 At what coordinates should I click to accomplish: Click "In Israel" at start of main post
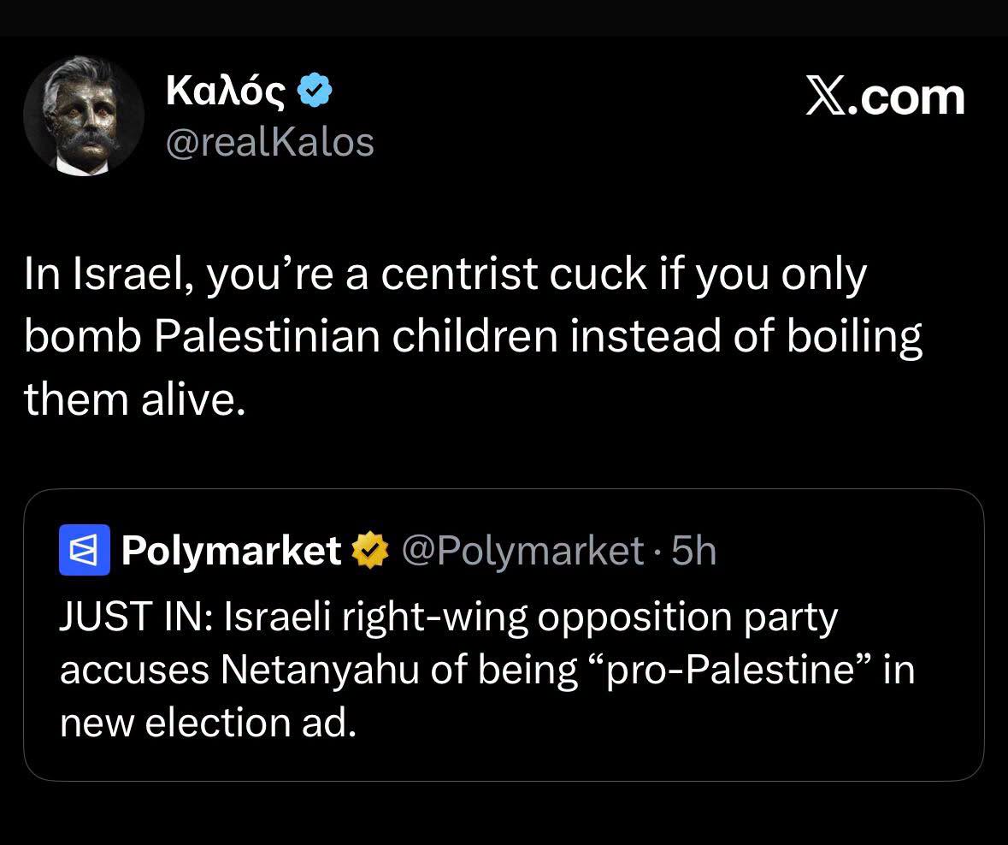point(109,274)
